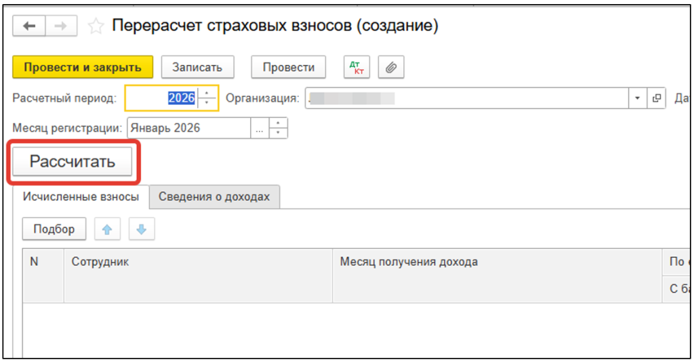Click the forward navigation arrow
The image size is (694, 362).
61,26
